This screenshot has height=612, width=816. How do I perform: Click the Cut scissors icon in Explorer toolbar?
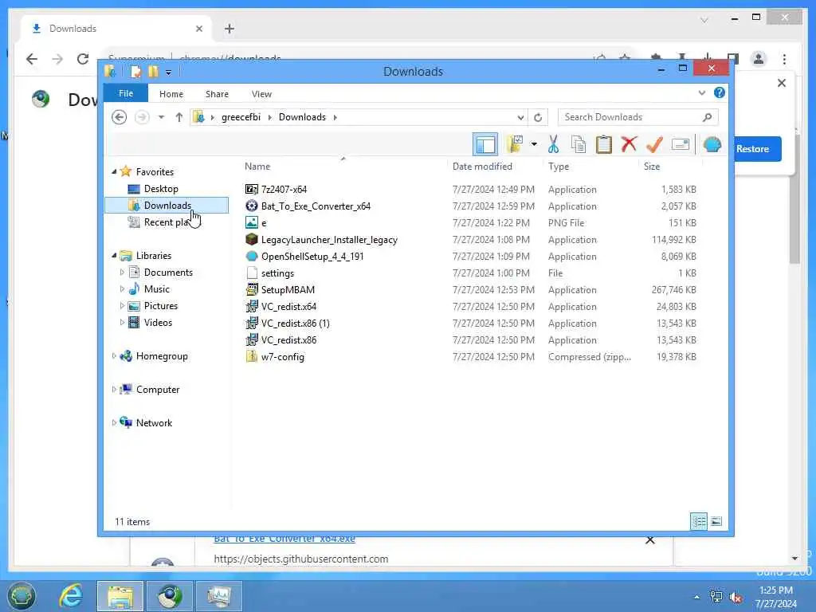[553, 144]
